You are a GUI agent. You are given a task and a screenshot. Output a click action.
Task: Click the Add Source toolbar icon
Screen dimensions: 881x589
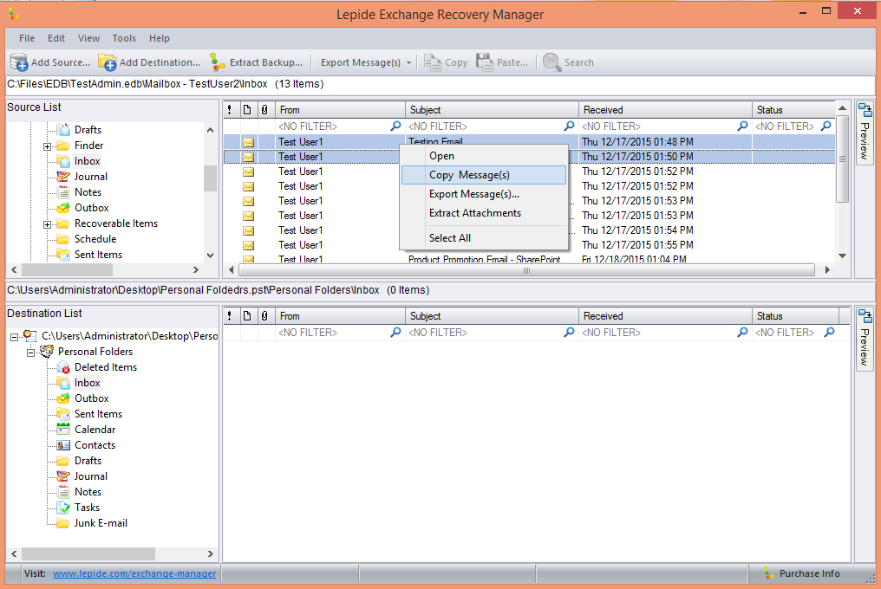tap(19, 61)
